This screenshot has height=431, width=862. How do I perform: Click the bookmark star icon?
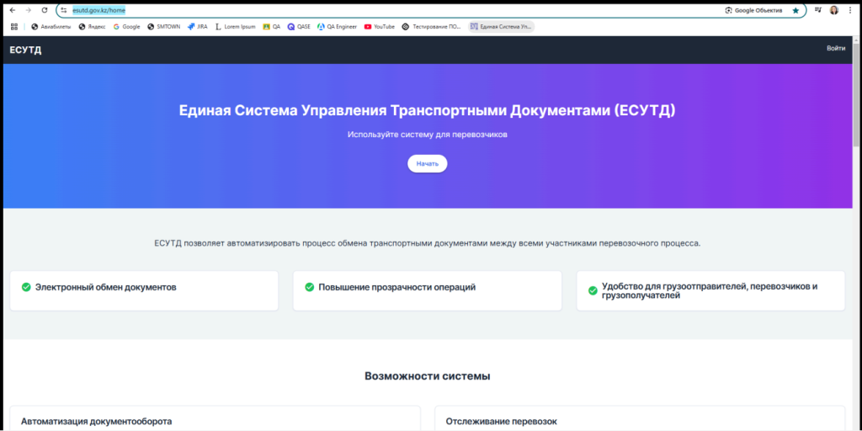coord(795,10)
